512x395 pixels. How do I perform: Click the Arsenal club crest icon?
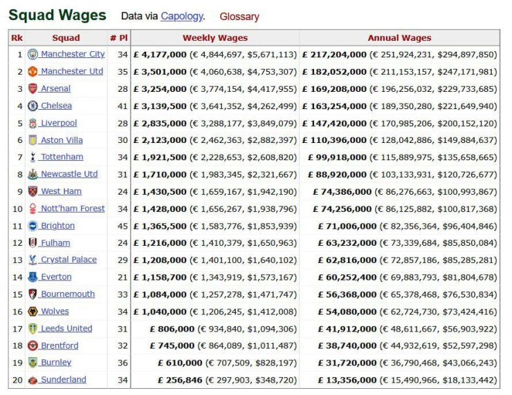pos(33,88)
